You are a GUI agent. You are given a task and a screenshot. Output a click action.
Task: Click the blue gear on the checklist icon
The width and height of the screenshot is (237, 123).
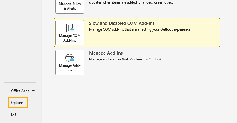(72, 30)
